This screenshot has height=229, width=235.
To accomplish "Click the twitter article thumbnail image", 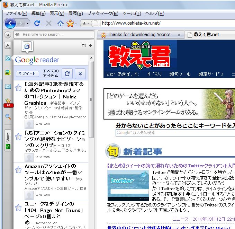I will pyautogui.click(x=128, y=185).
